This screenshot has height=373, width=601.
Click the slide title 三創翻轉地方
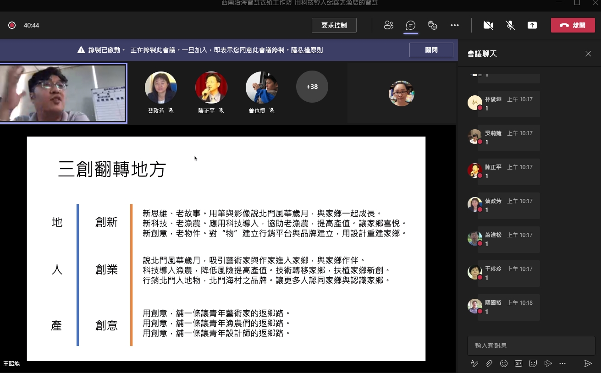pyautogui.click(x=112, y=169)
